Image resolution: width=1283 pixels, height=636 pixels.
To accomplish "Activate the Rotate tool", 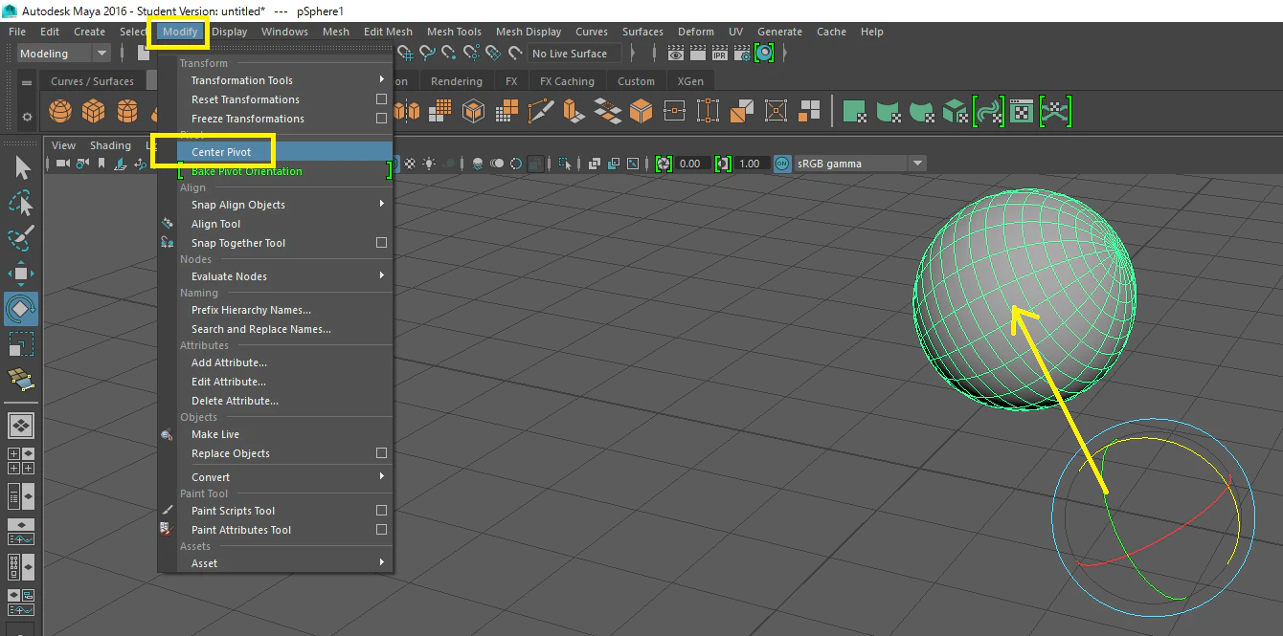I will [x=21, y=309].
